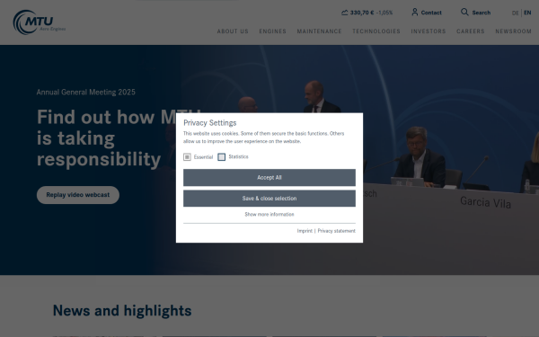Open the Privacy statement link

(x=337, y=231)
